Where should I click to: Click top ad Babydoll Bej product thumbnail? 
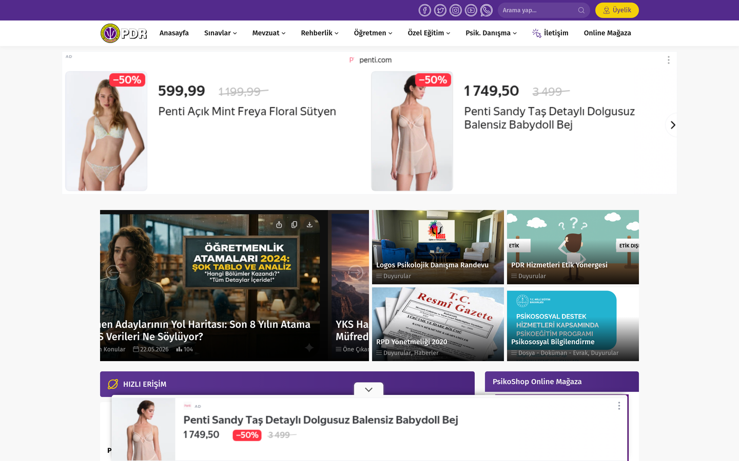click(x=412, y=131)
